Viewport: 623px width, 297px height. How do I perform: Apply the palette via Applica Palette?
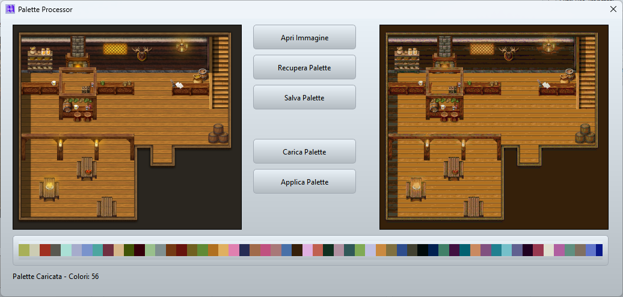[x=304, y=182]
